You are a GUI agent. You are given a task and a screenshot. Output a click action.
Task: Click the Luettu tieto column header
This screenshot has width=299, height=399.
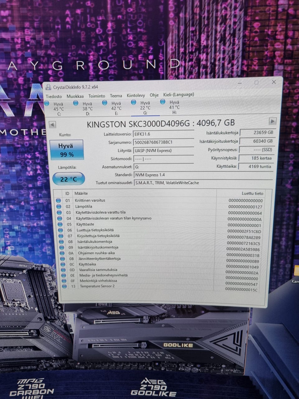click(252, 194)
